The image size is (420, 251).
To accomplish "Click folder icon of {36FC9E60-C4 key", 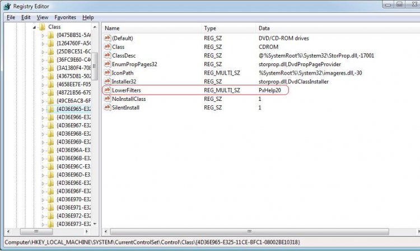I will tap(50, 60).
